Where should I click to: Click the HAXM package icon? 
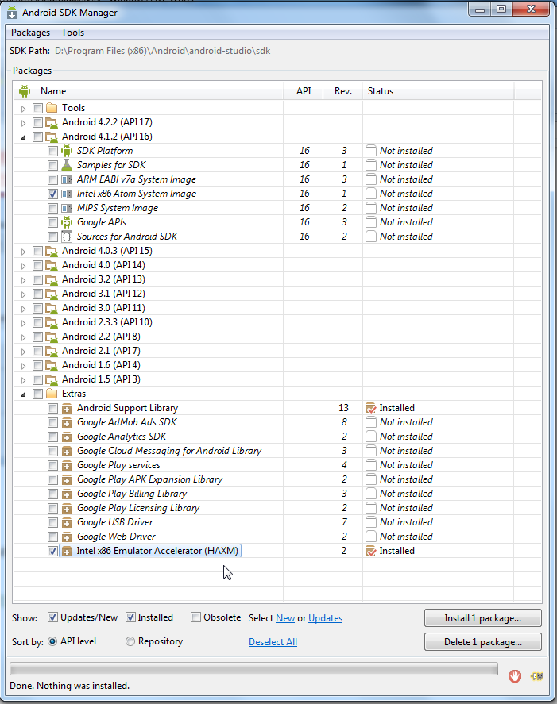[67, 551]
